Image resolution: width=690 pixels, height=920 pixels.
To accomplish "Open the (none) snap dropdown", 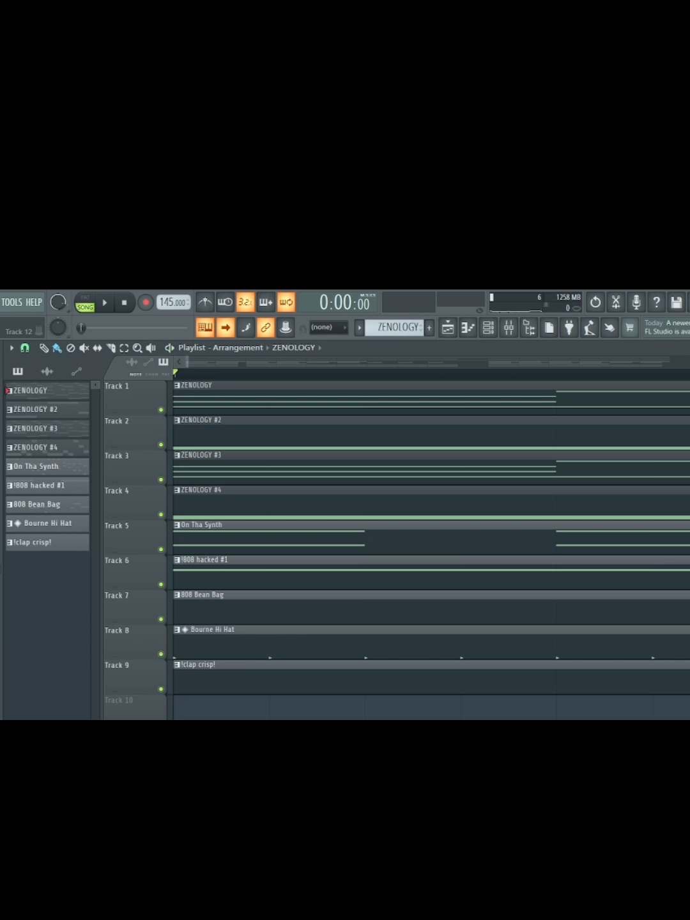I will tap(328, 327).
